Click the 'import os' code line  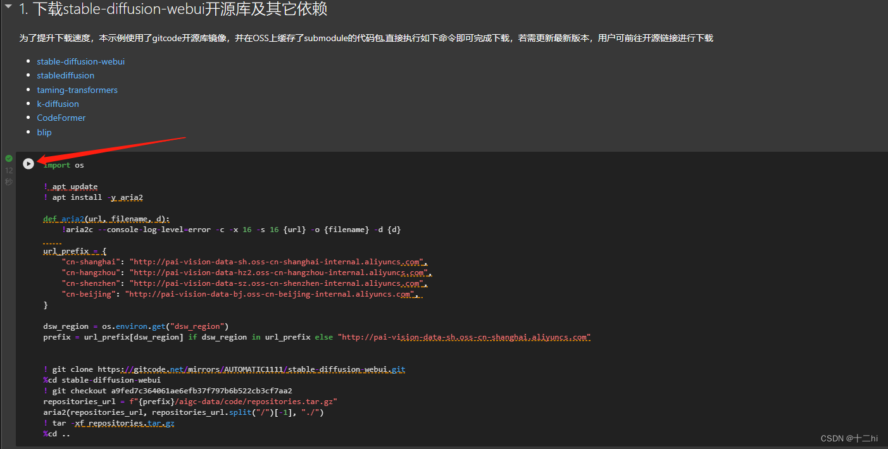point(63,165)
